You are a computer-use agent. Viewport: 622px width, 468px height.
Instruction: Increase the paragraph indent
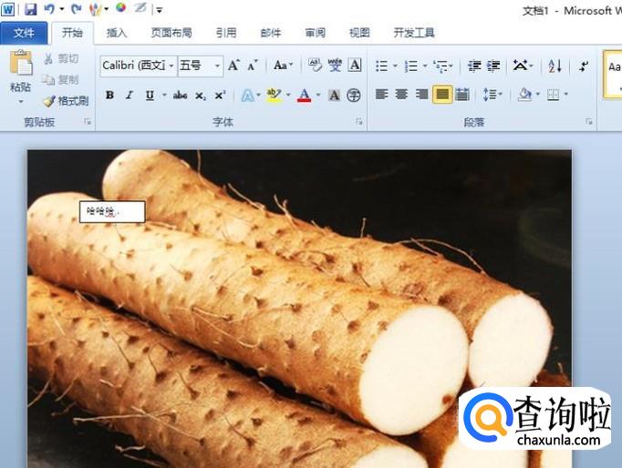pos(493,66)
